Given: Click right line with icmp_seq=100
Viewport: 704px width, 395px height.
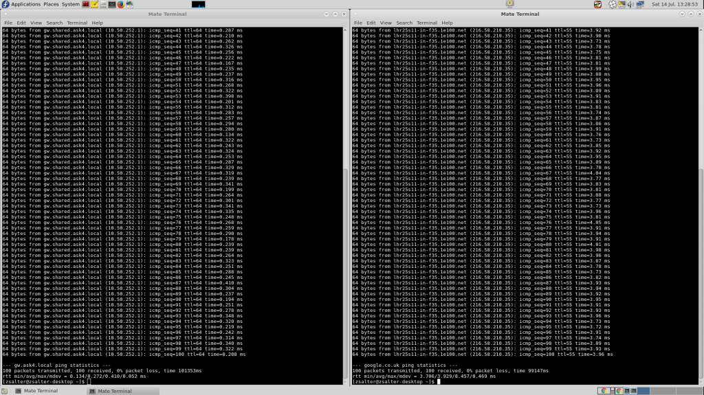Looking at the screenshot, I should tap(482, 354).
